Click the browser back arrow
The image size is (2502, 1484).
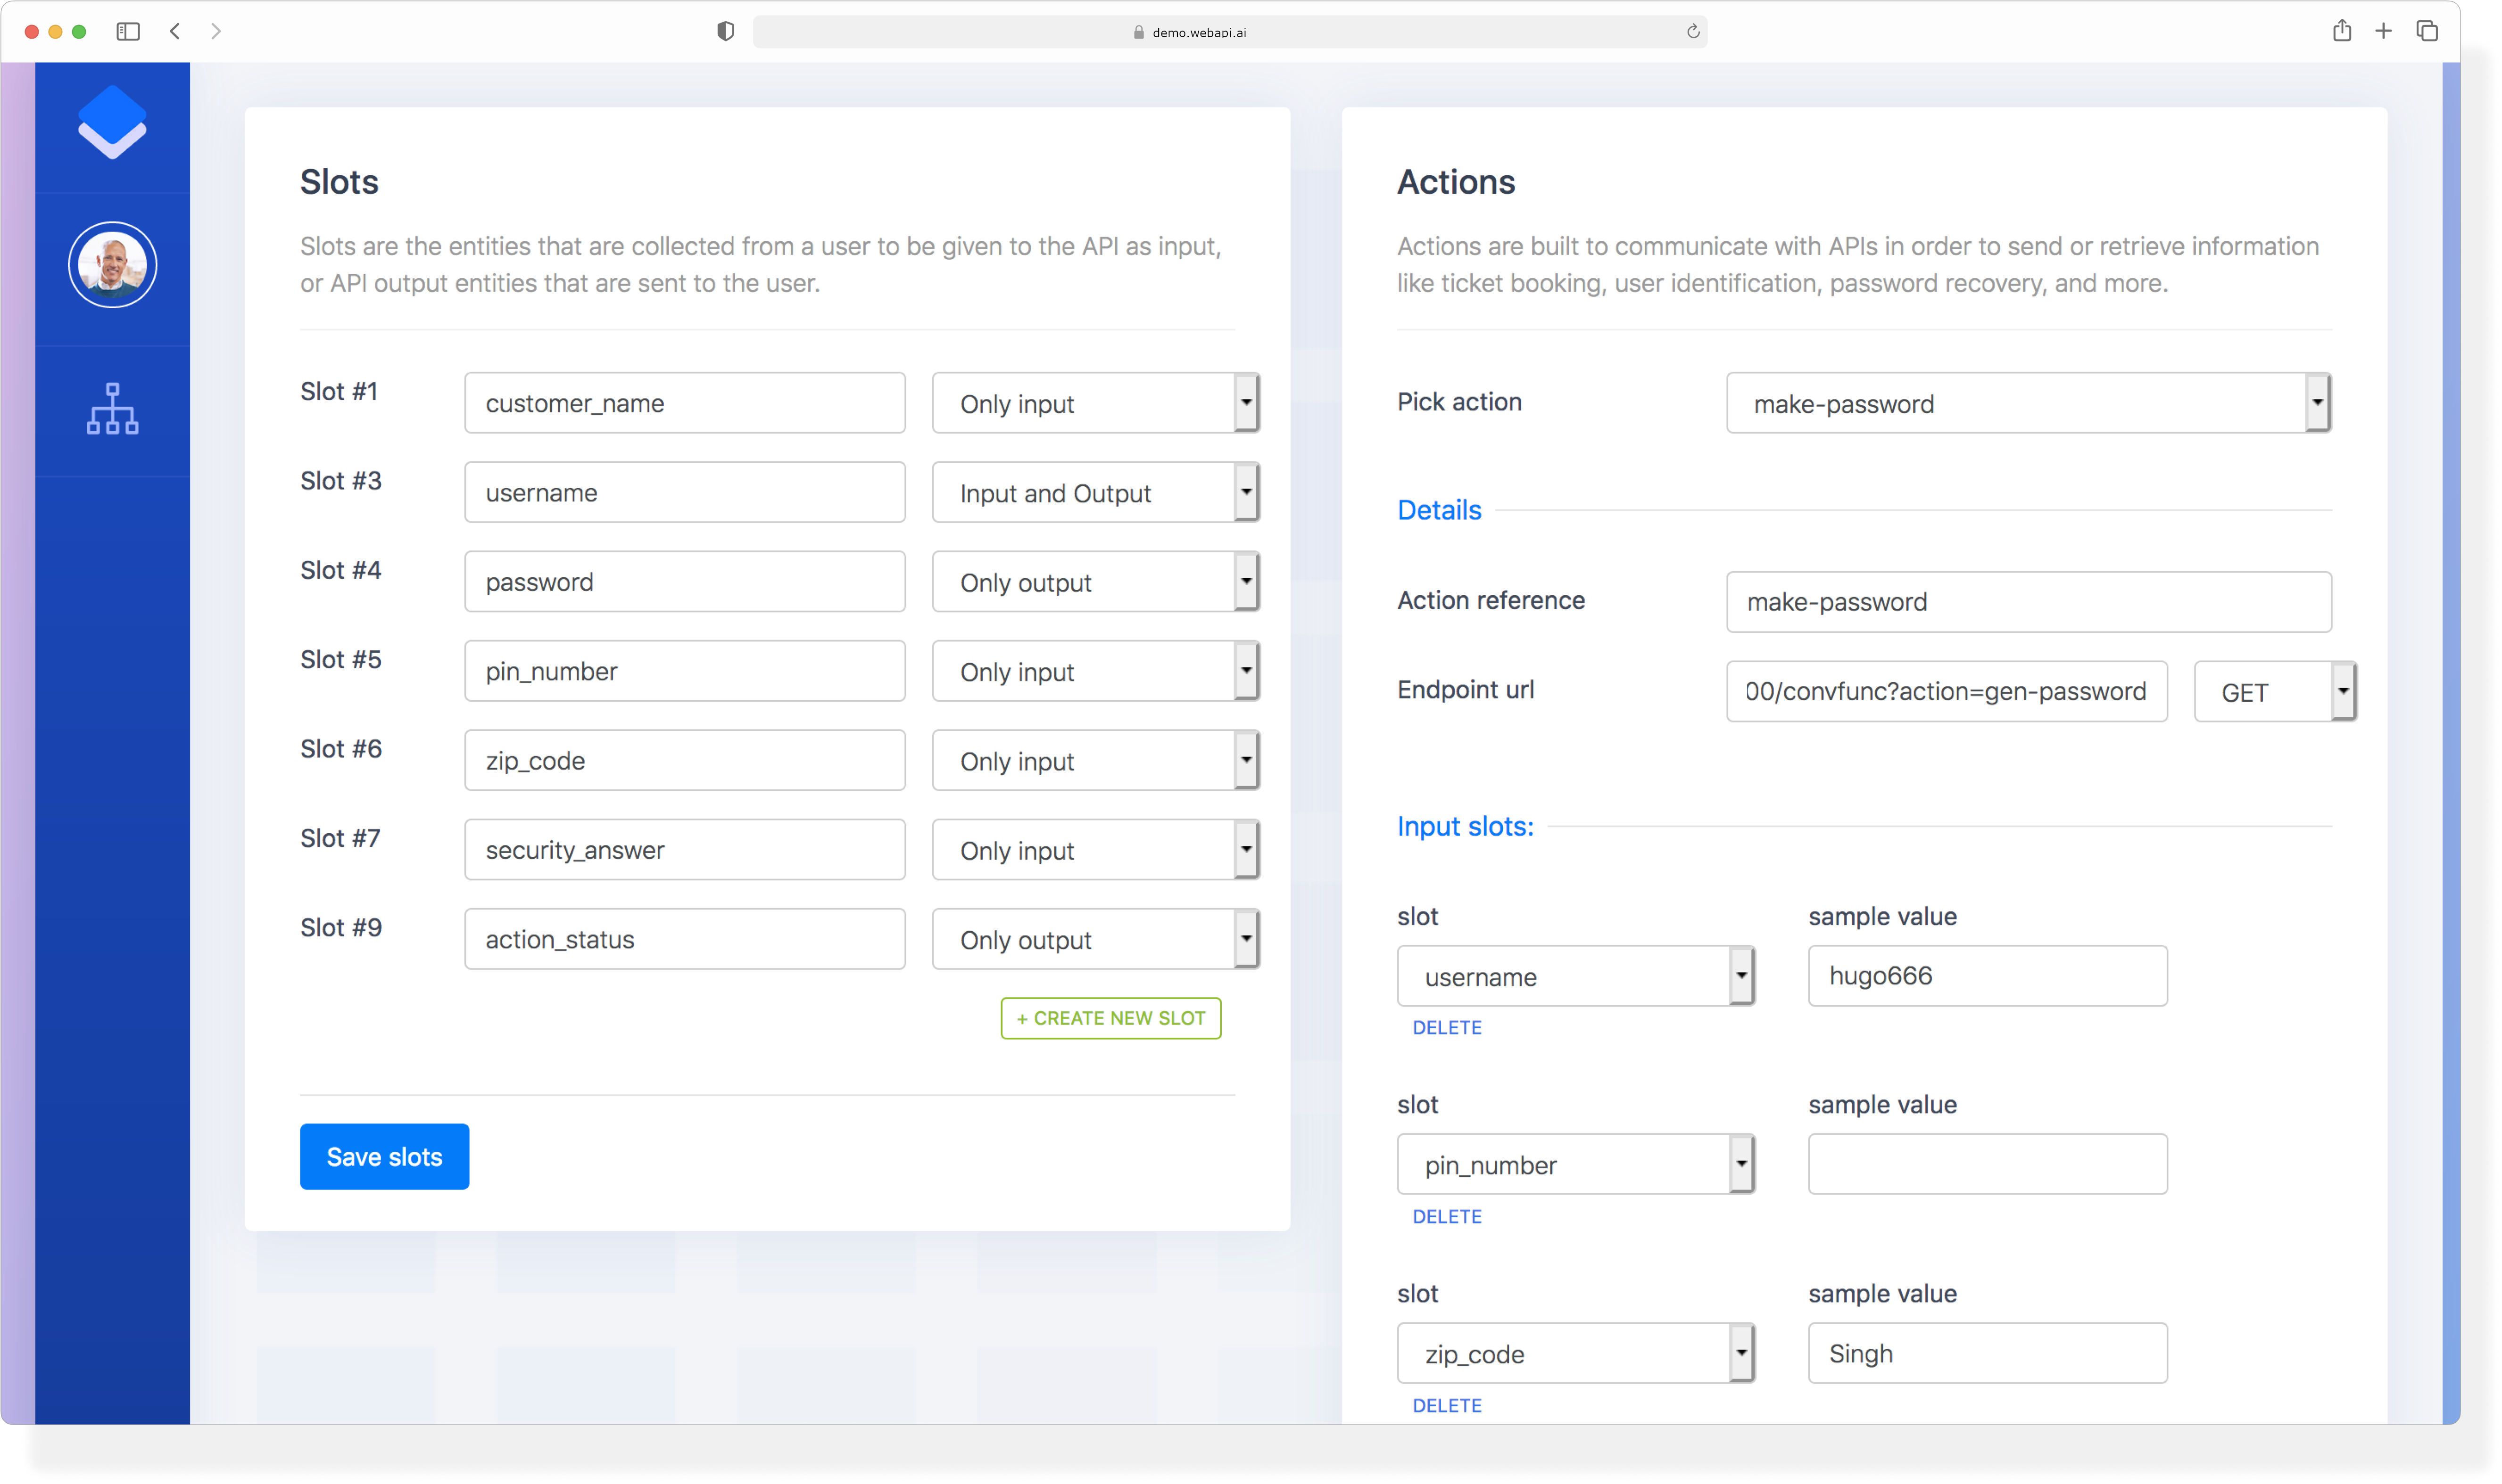pyautogui.click(x=175, y=31)
